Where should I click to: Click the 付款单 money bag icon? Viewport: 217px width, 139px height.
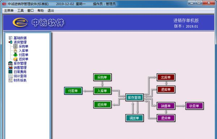pyautogui.click(x=15, y=55)
